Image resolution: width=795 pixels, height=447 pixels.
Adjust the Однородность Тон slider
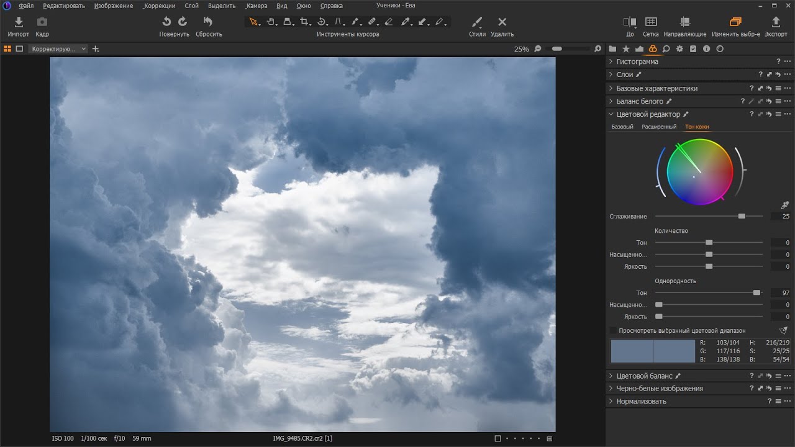click(x=709, y=292)
